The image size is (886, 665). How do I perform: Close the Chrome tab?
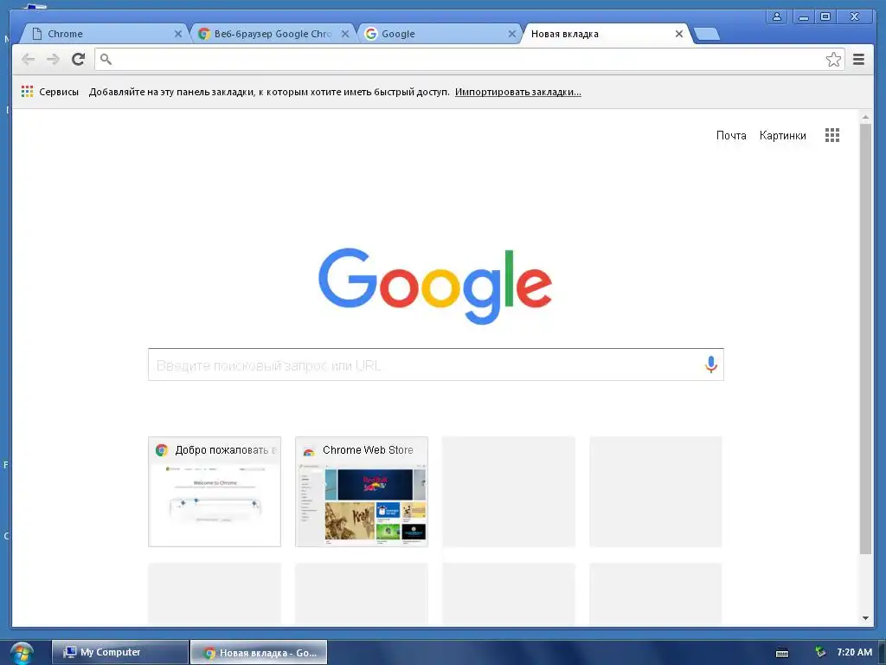(x=178, y=34)
